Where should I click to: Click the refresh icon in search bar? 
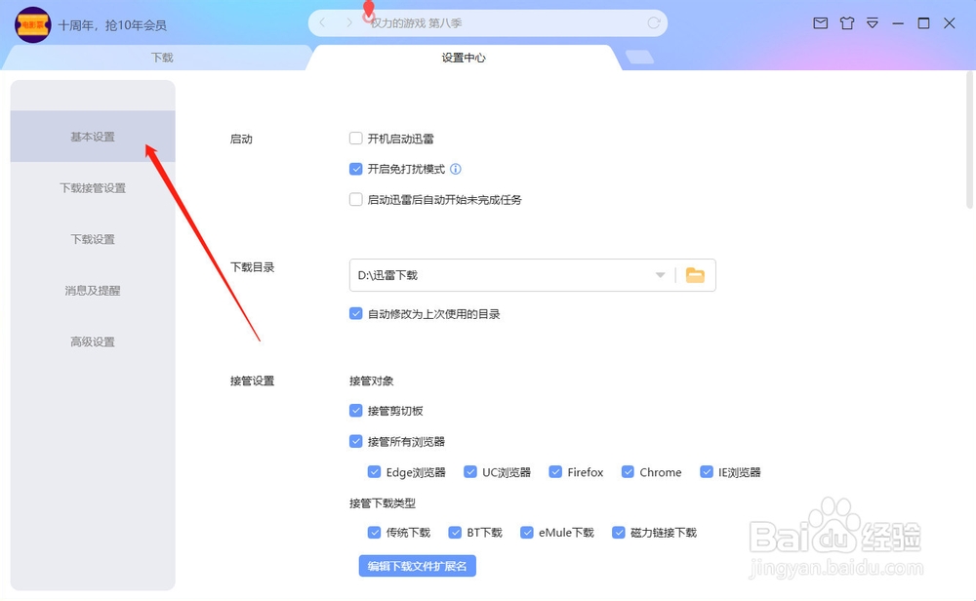click(x=654, y=23)
